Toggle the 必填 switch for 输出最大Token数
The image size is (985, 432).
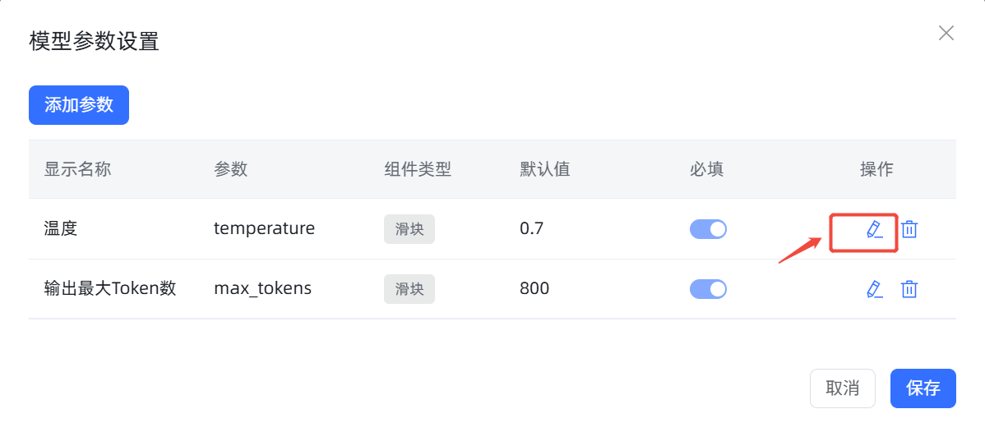click(708, 289)
